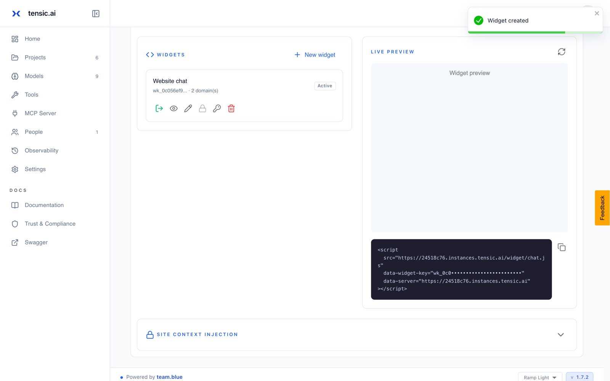This screenshot has height=381, width=610.
Task: Click the green success check icon
Action: coord(478,21)
